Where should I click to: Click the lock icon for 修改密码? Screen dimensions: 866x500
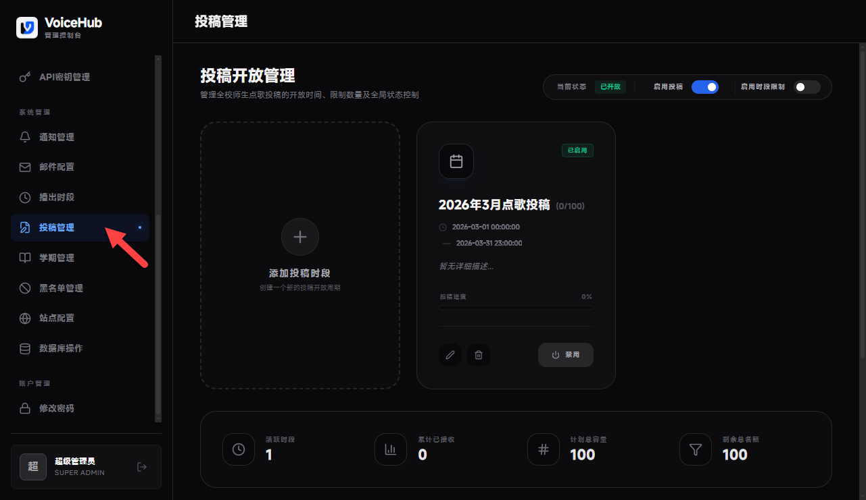[x=25, y=408]
